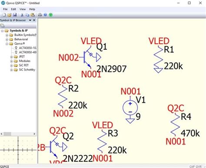Select the R3 resistor symbol
The image size is (206, 168).
[x=102, y=142]
